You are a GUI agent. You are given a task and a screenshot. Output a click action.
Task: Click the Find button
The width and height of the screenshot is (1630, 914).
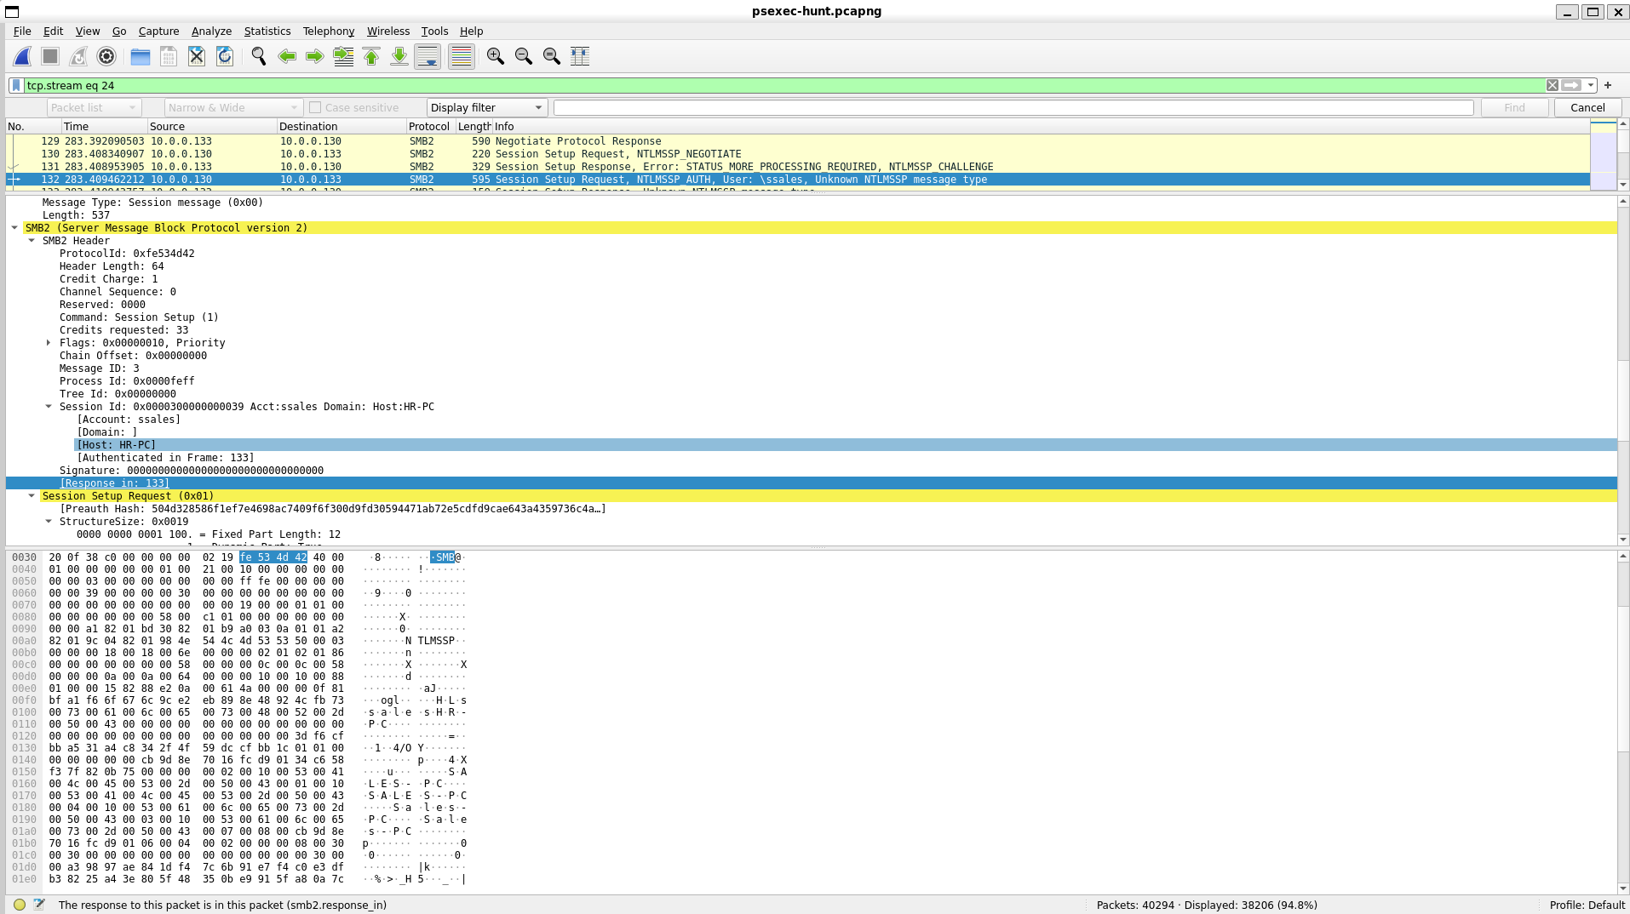1514,107
